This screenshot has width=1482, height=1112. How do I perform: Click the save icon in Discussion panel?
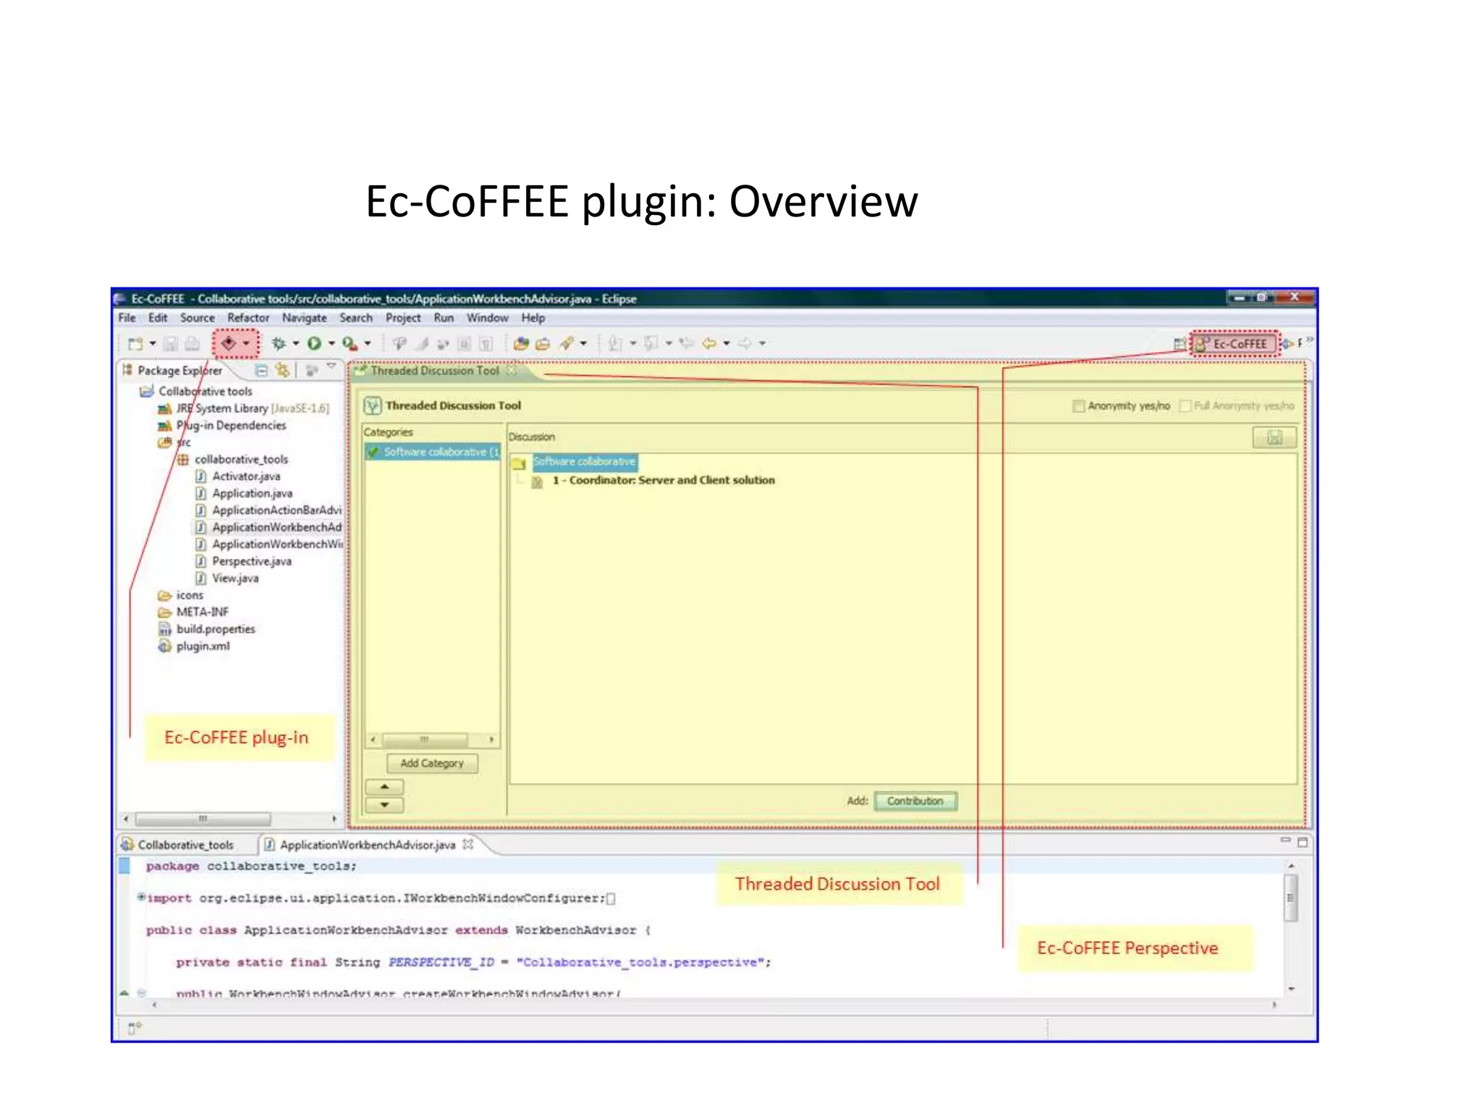(x=1274, y=437)
